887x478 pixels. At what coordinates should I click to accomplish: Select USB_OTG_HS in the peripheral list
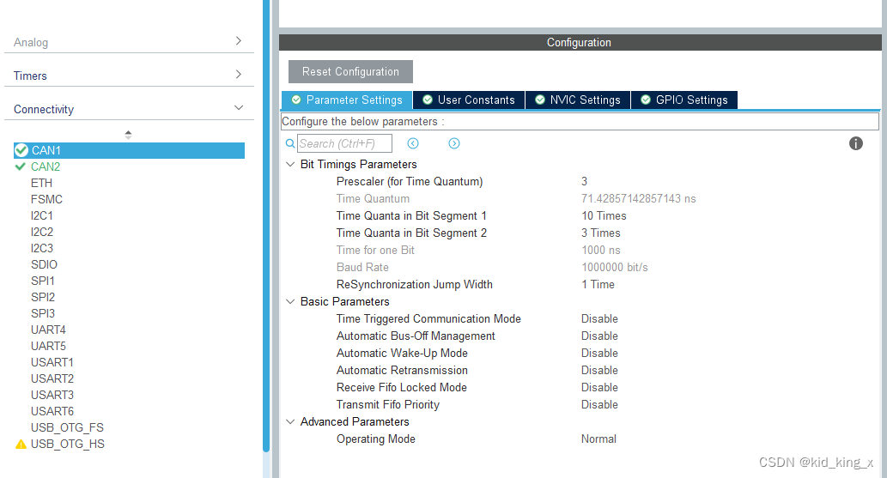click(67, 444)
